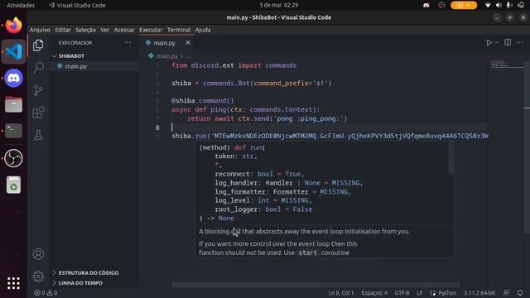
Task: Open the Seleção menu
Action: [x=85, y=30]
